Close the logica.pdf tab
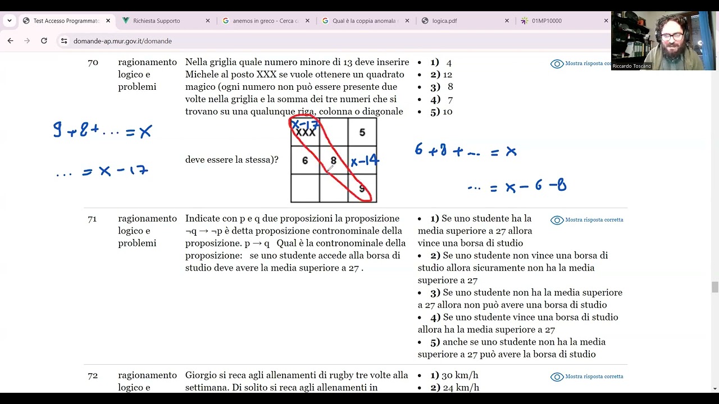719x404 pixels. 507,21
